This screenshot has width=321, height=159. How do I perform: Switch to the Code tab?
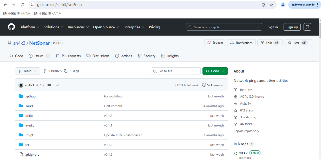pyautogui.click(x=16, y=56)
